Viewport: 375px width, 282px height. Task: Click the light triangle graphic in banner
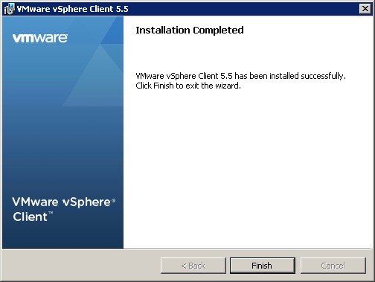coord(95,77)
